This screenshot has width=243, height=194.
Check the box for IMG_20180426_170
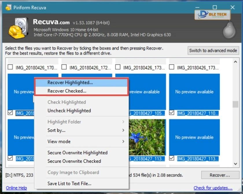tap(10, 67)
